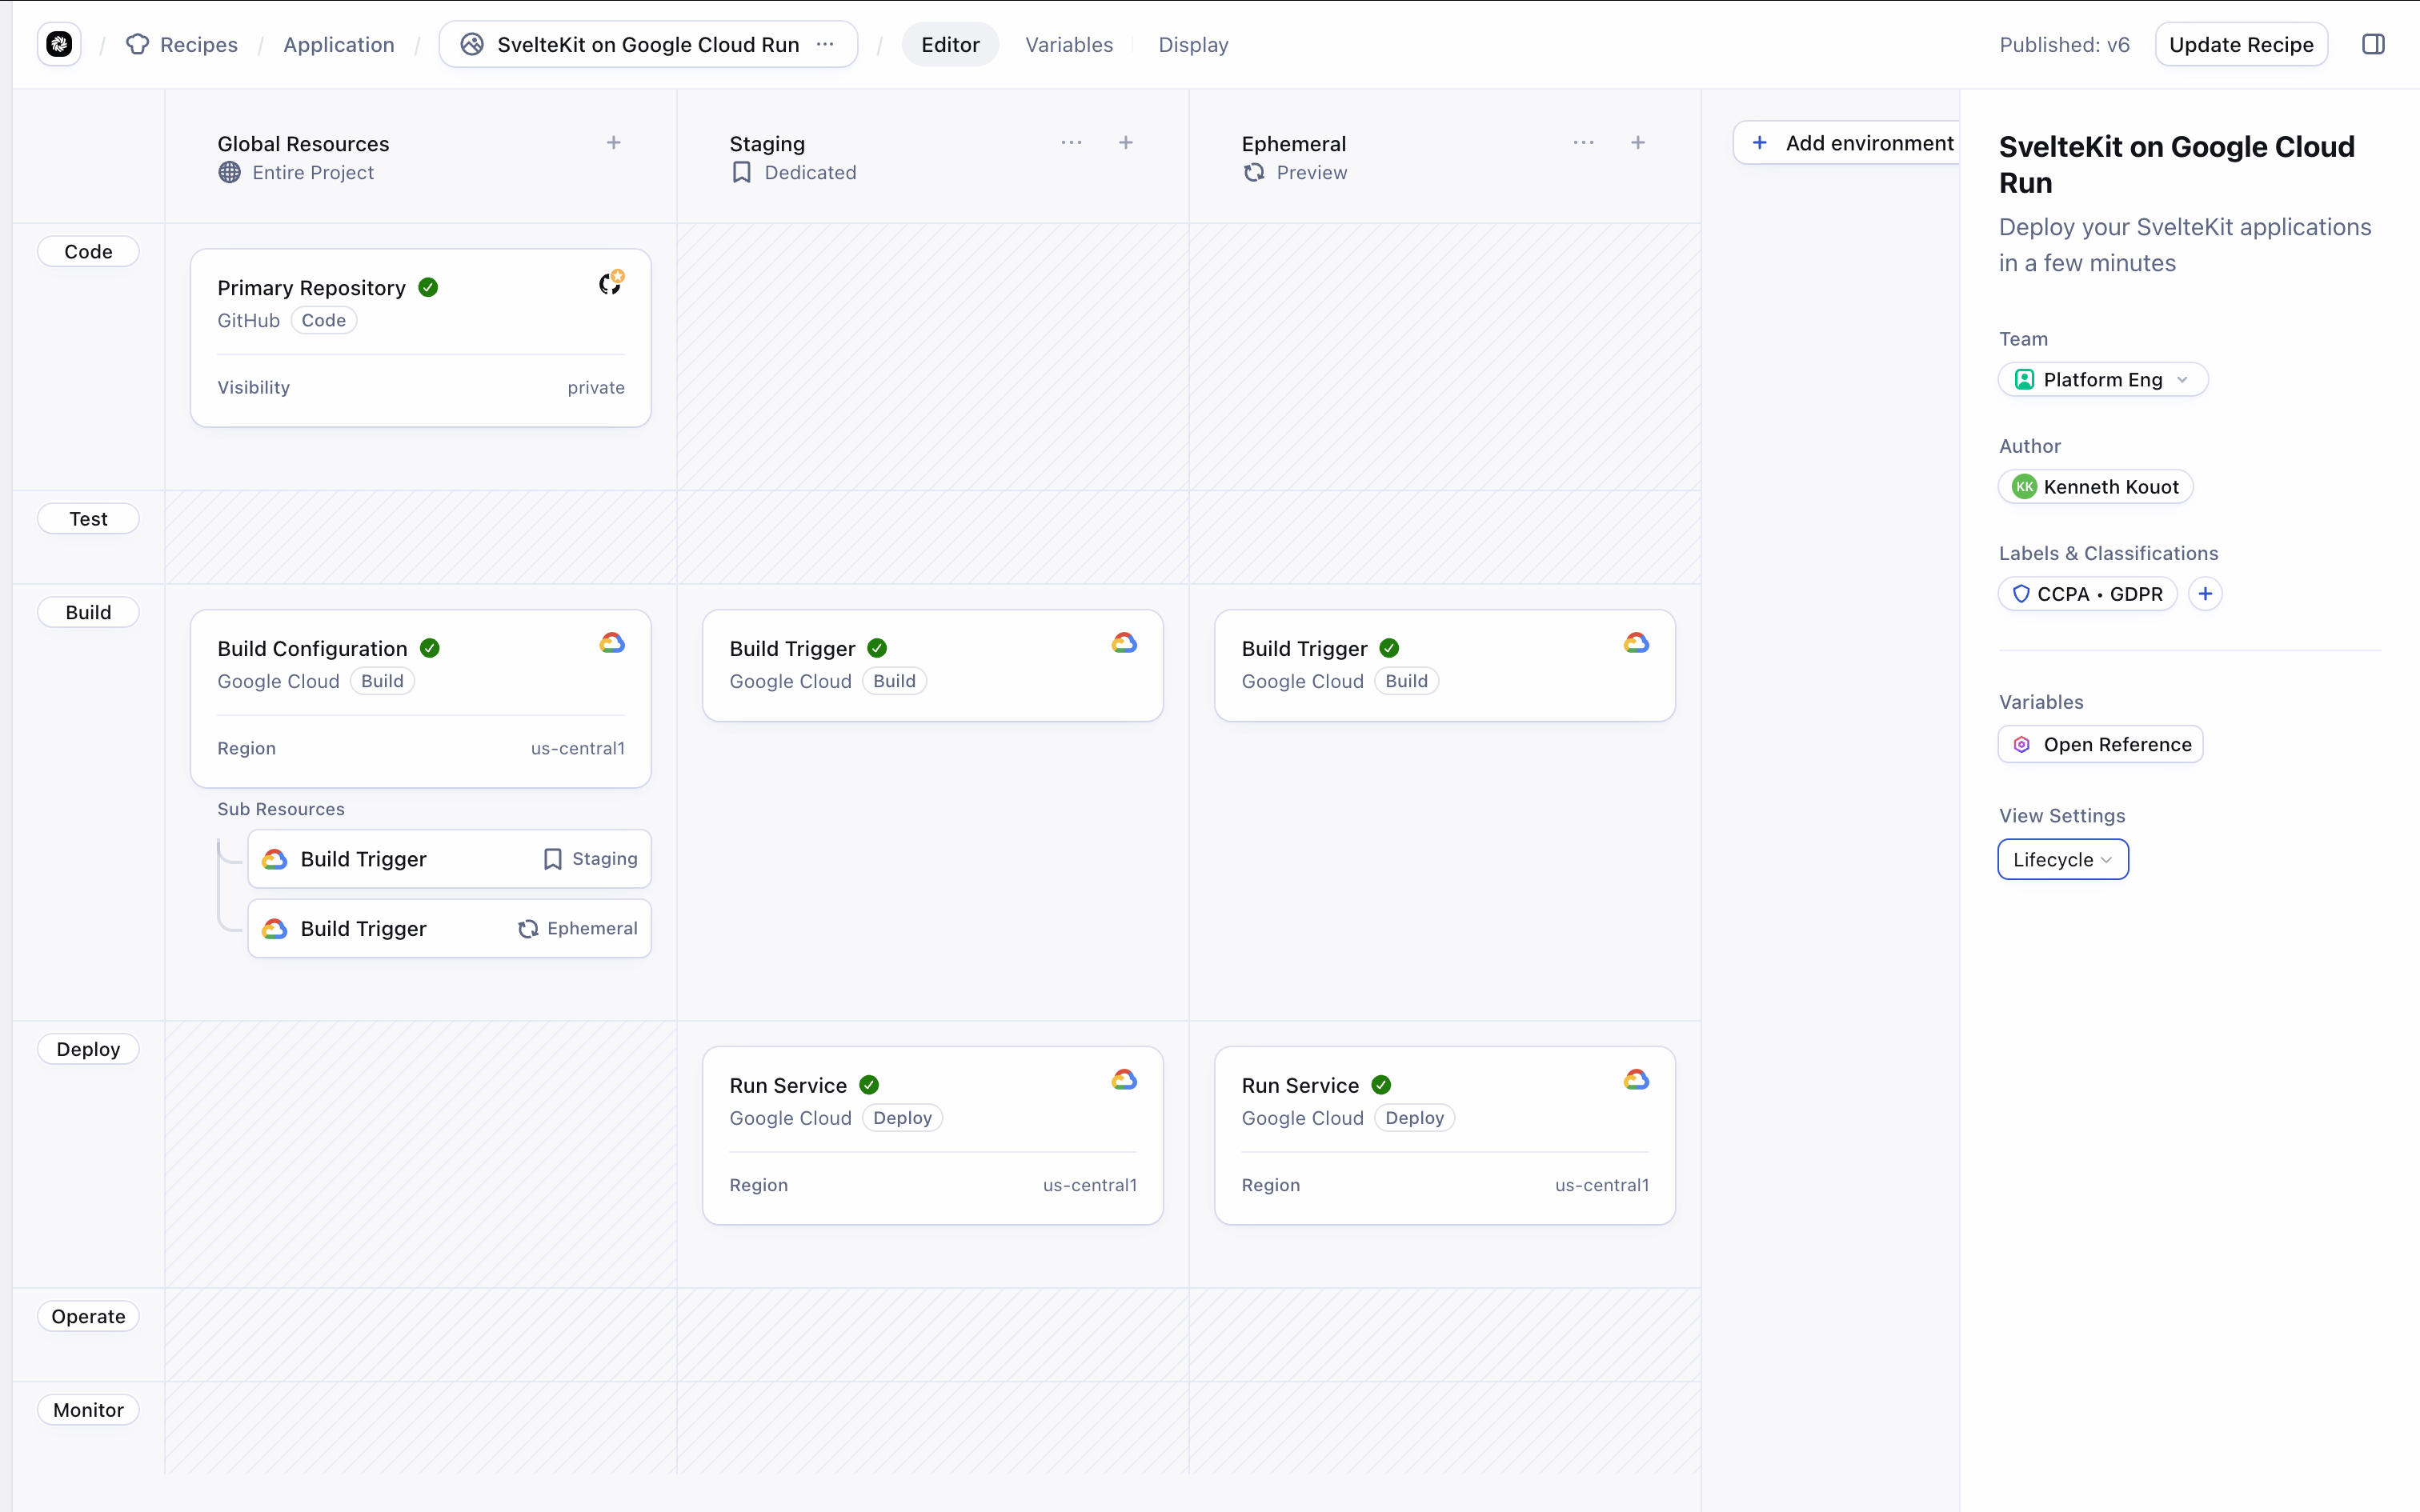Viewport: 2420px width, 1512px height.
Task: Add a new label with plus icon
Action: click(x=2205, y=594)
